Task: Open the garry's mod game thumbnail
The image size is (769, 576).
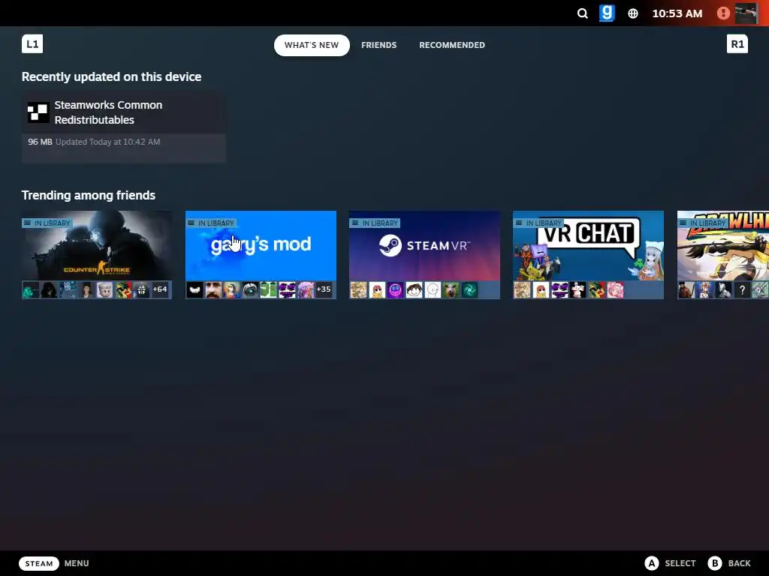Action: pos(261,245)
